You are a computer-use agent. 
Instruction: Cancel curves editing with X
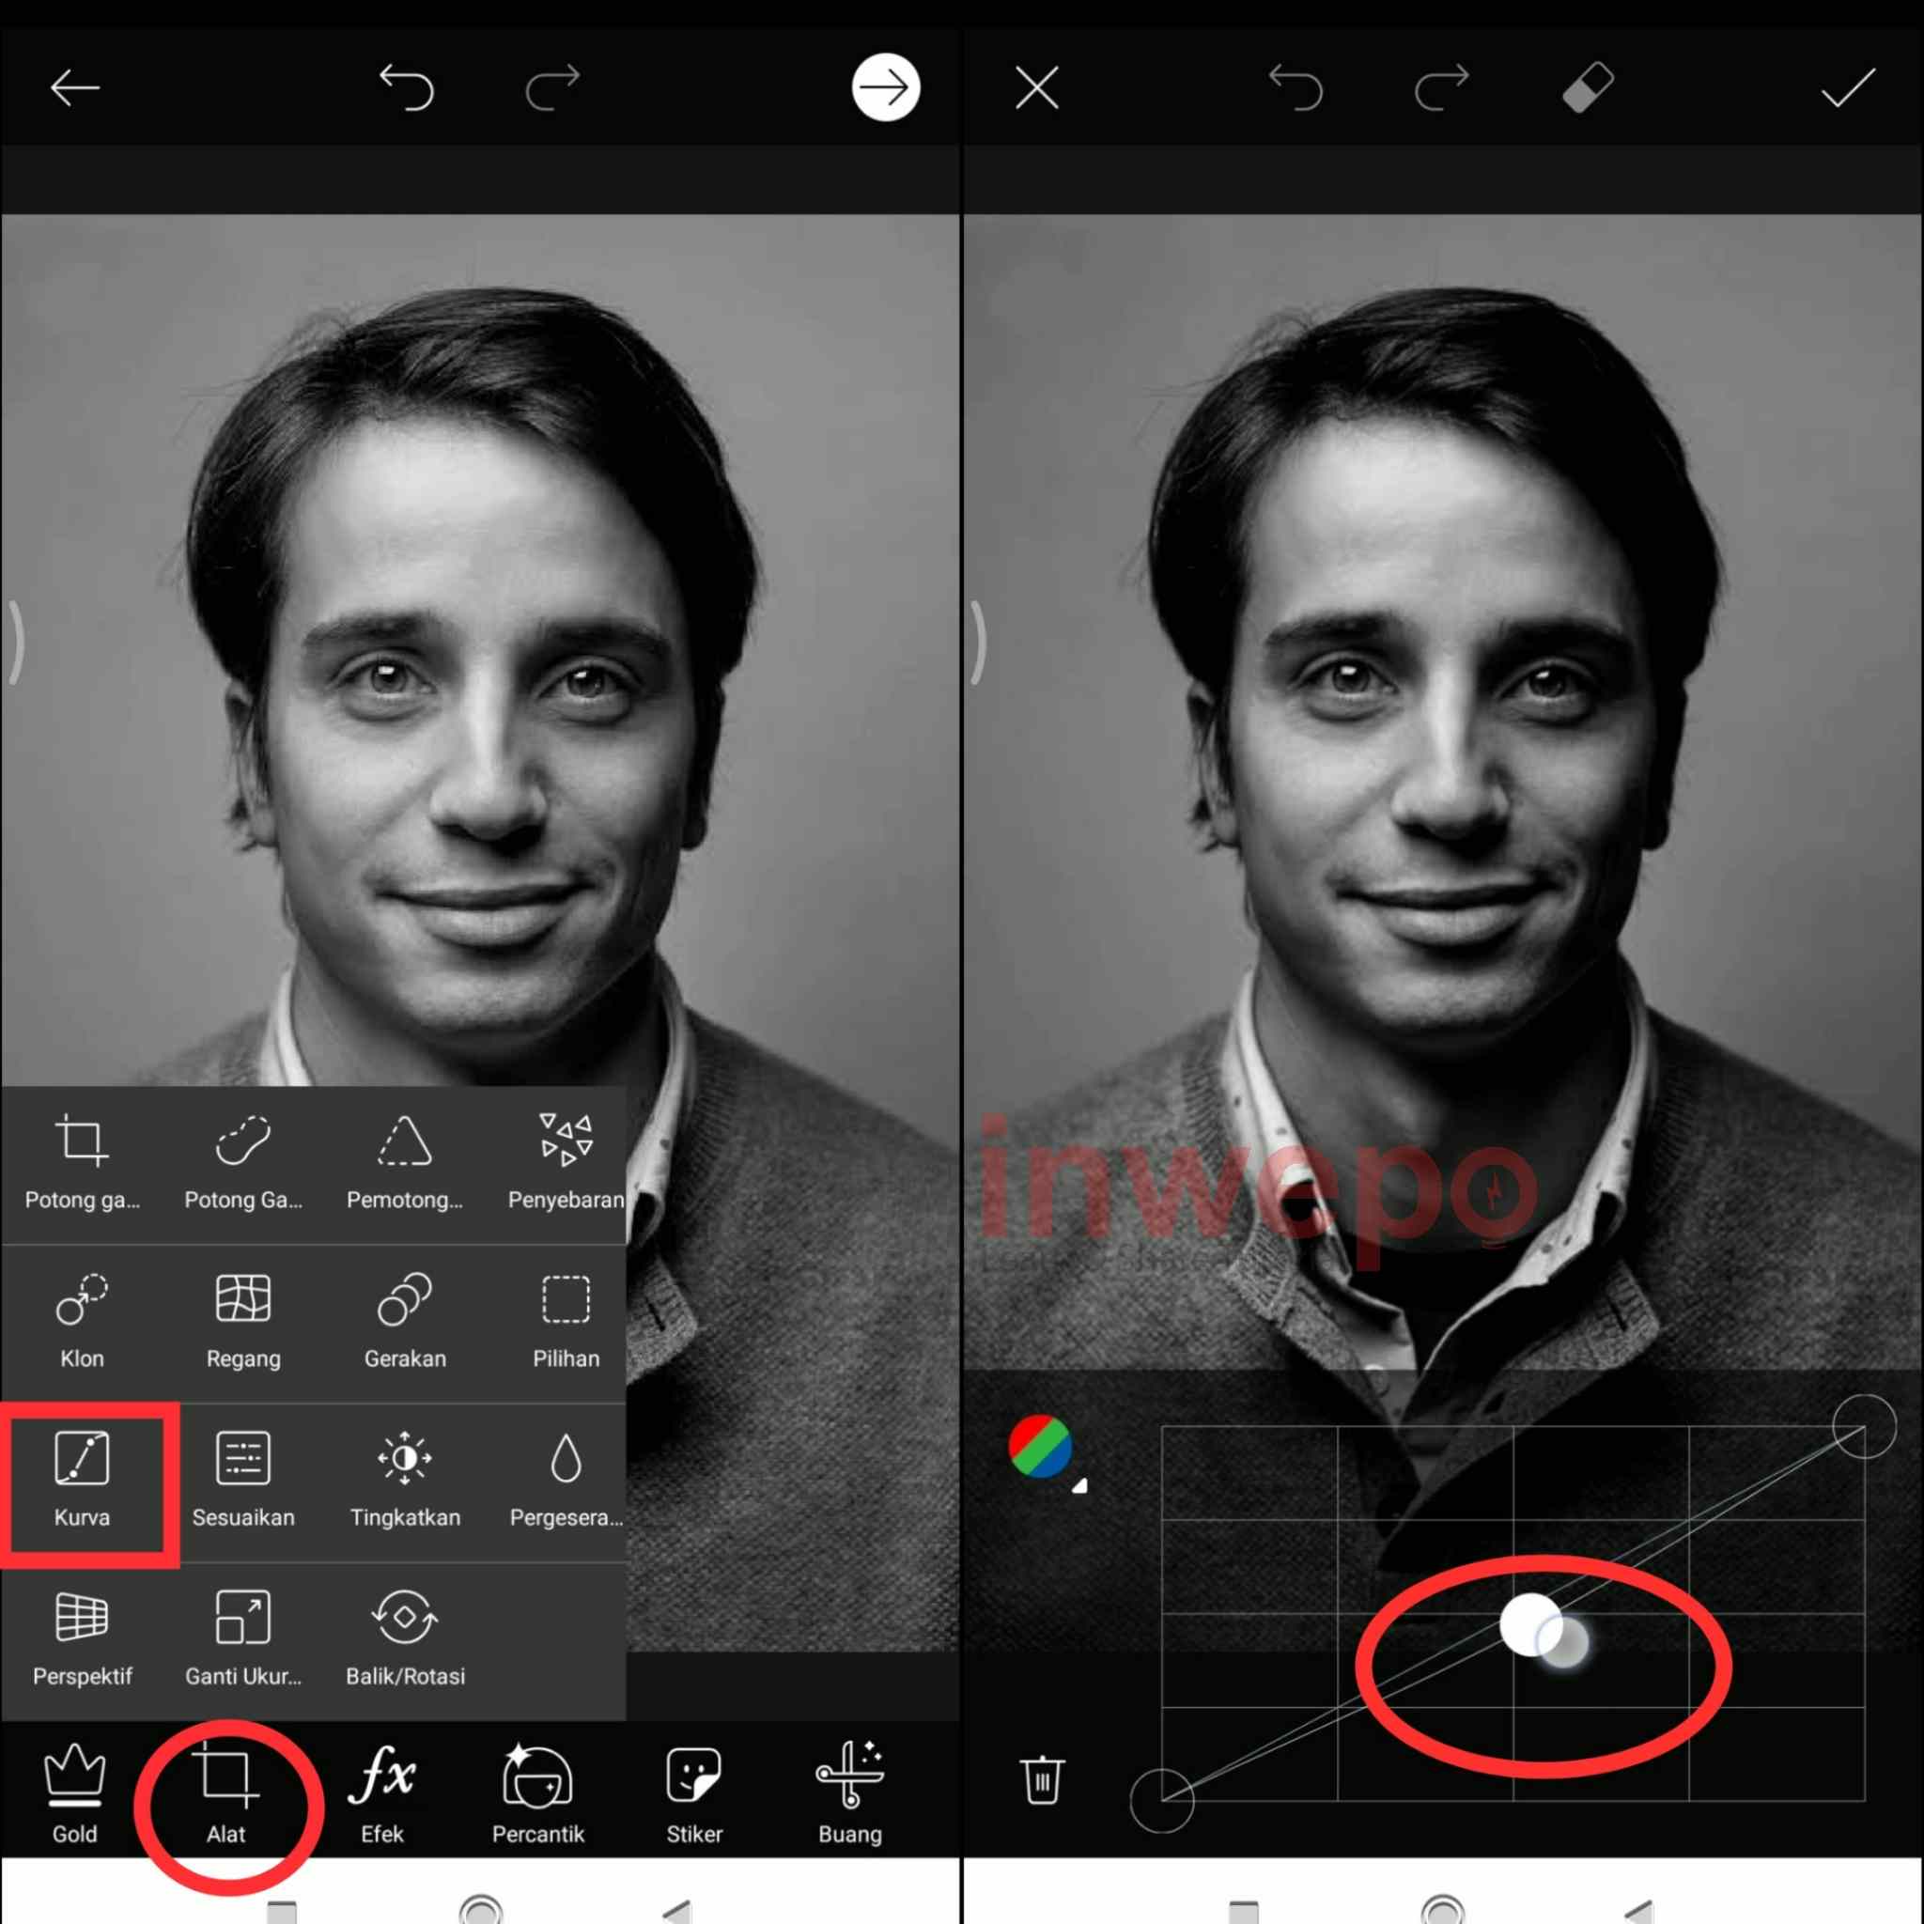click(1037, 87)
